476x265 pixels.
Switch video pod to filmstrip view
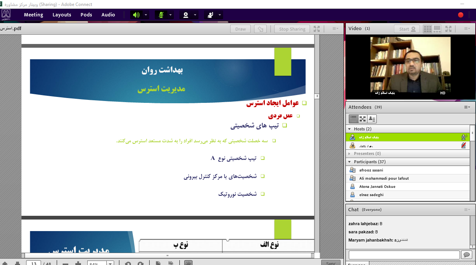[x=437, y=29]
